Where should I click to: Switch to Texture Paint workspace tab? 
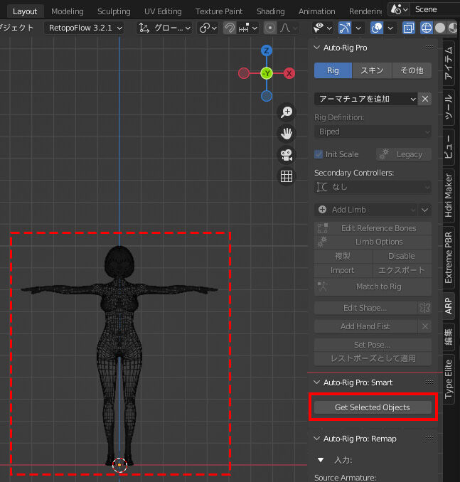point(219,11)
